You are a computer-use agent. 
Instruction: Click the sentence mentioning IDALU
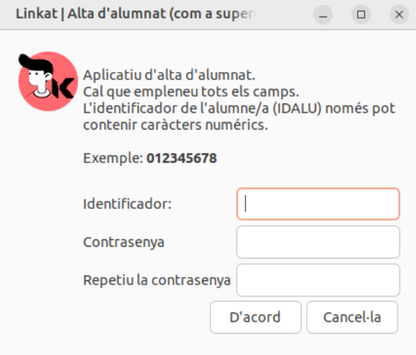tap(238, 109)
